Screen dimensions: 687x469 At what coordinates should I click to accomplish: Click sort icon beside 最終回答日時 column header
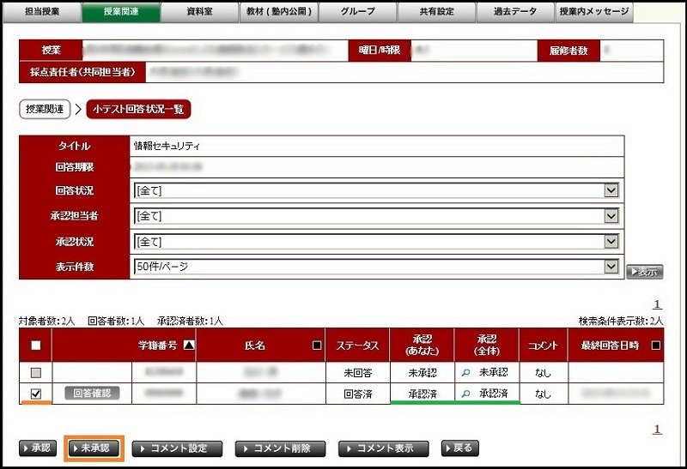[657, 345]
